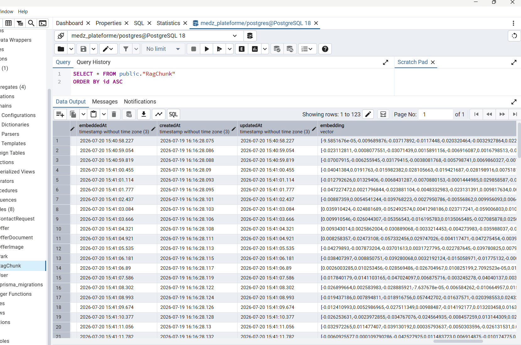Open the Notifications tab
The width and height of the screenshot is (521, 345).
click(140, 102)
